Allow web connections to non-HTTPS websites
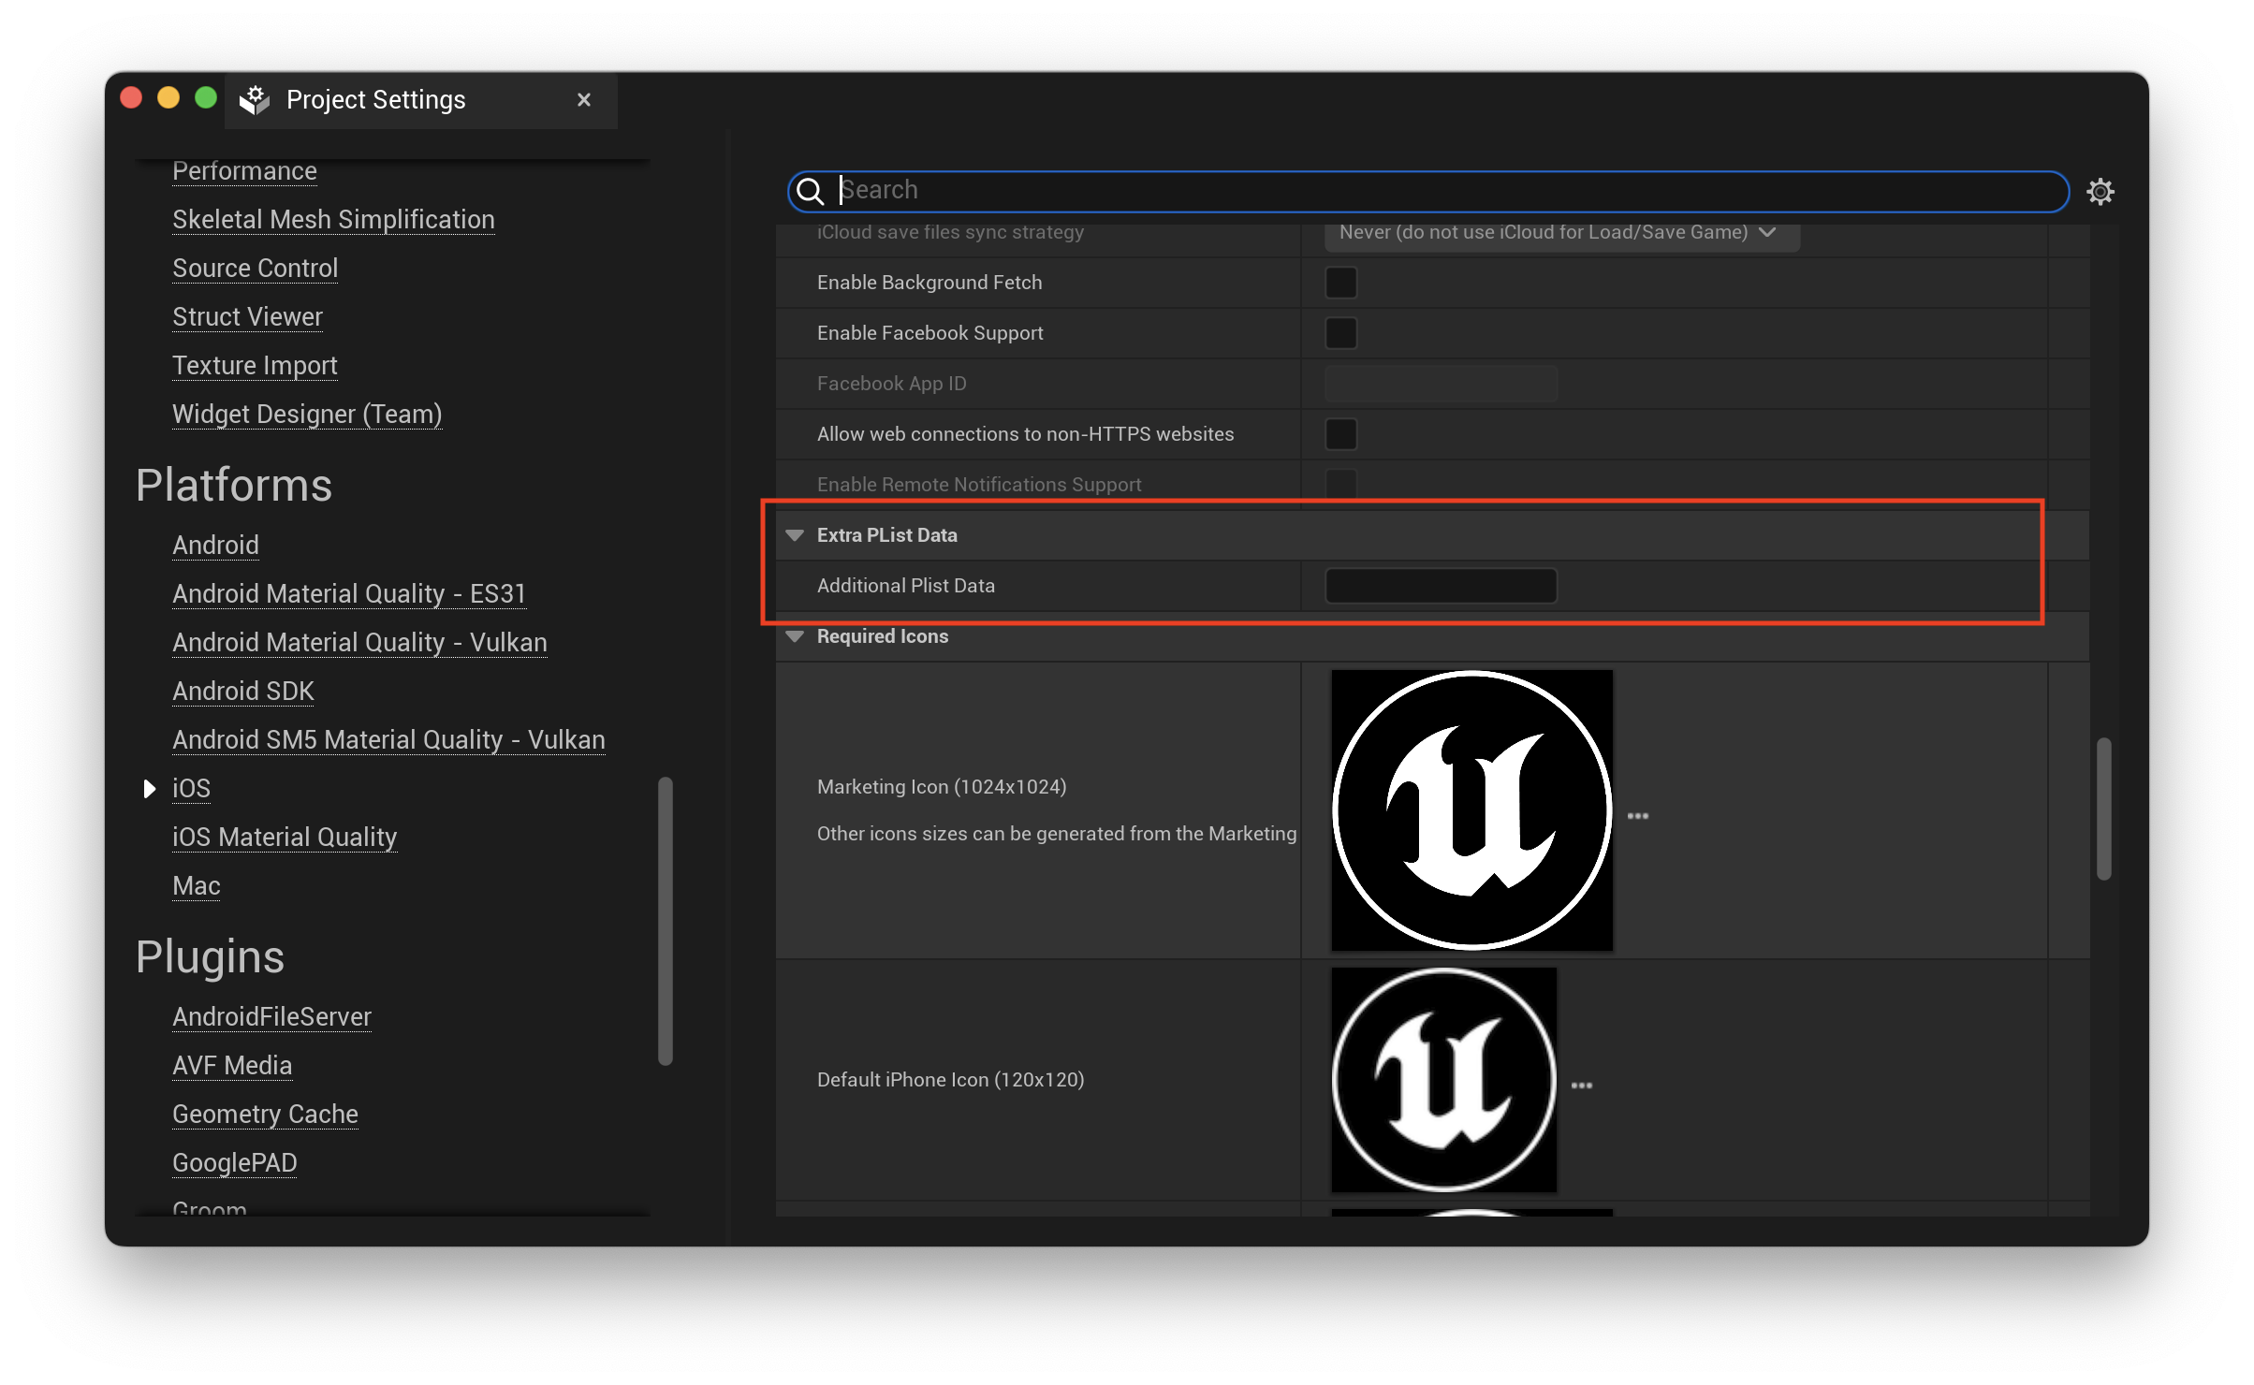The width and height of the screenshot is (2254, 1385). click(1341, 434)
